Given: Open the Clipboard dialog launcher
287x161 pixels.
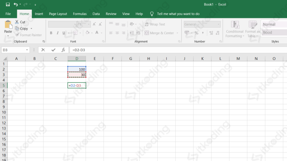Looking at the screenshot, I should pyautogui.click(x=44, y=41).
